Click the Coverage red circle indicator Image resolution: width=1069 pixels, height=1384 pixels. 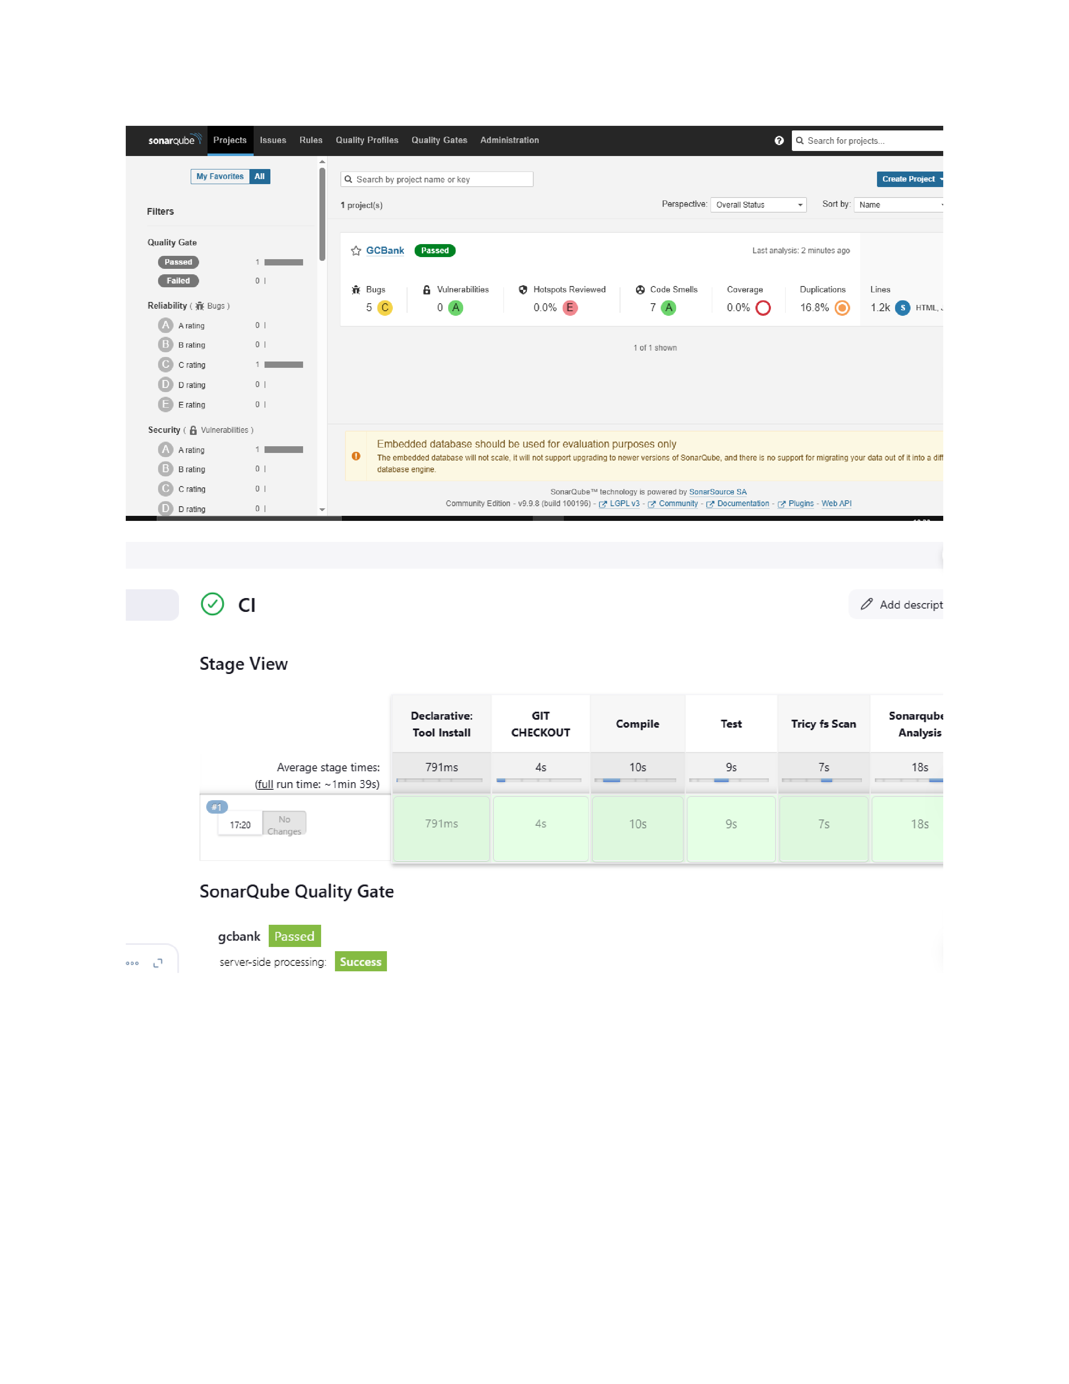(x=763, y=308)
